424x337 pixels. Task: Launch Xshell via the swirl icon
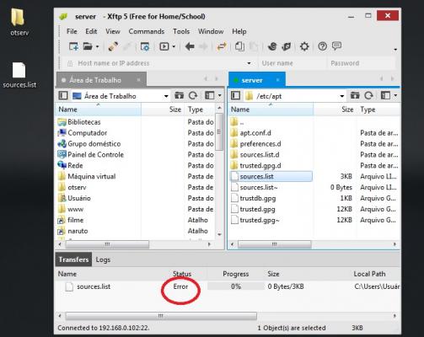point(272,46)
